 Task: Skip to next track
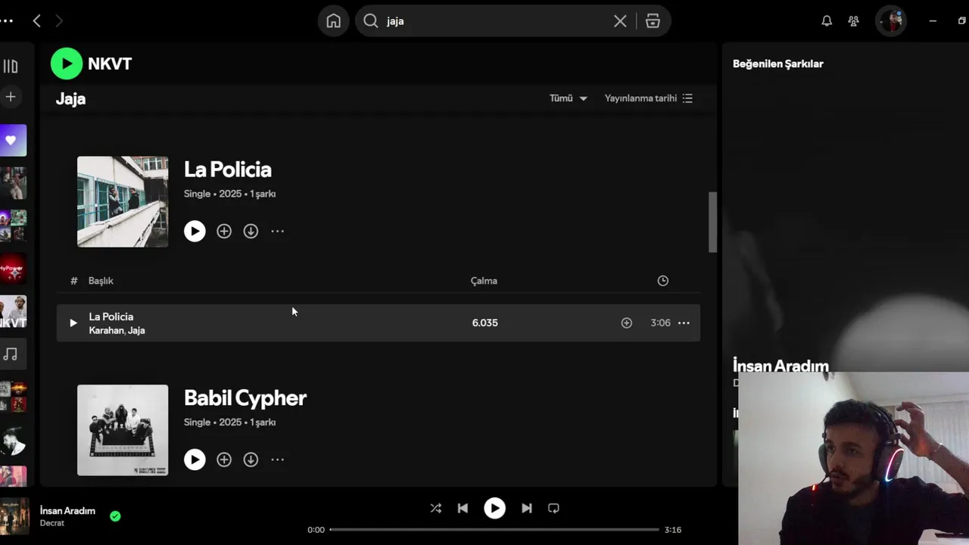coord(526,508)
